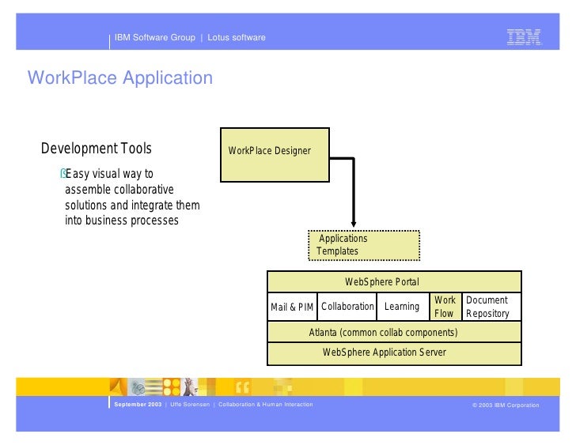The image size is (576, 445).
Task: Select the Work Flow cell
Action: (445, 307)
